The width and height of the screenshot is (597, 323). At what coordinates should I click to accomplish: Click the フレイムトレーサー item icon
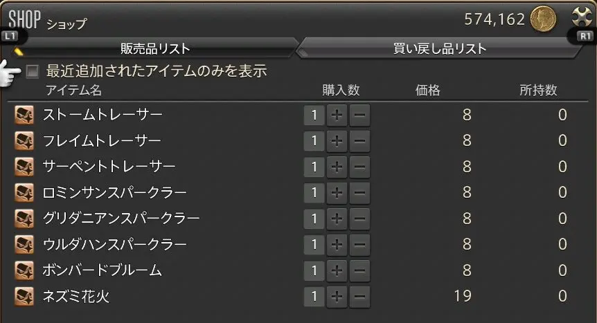coord(24,141)
